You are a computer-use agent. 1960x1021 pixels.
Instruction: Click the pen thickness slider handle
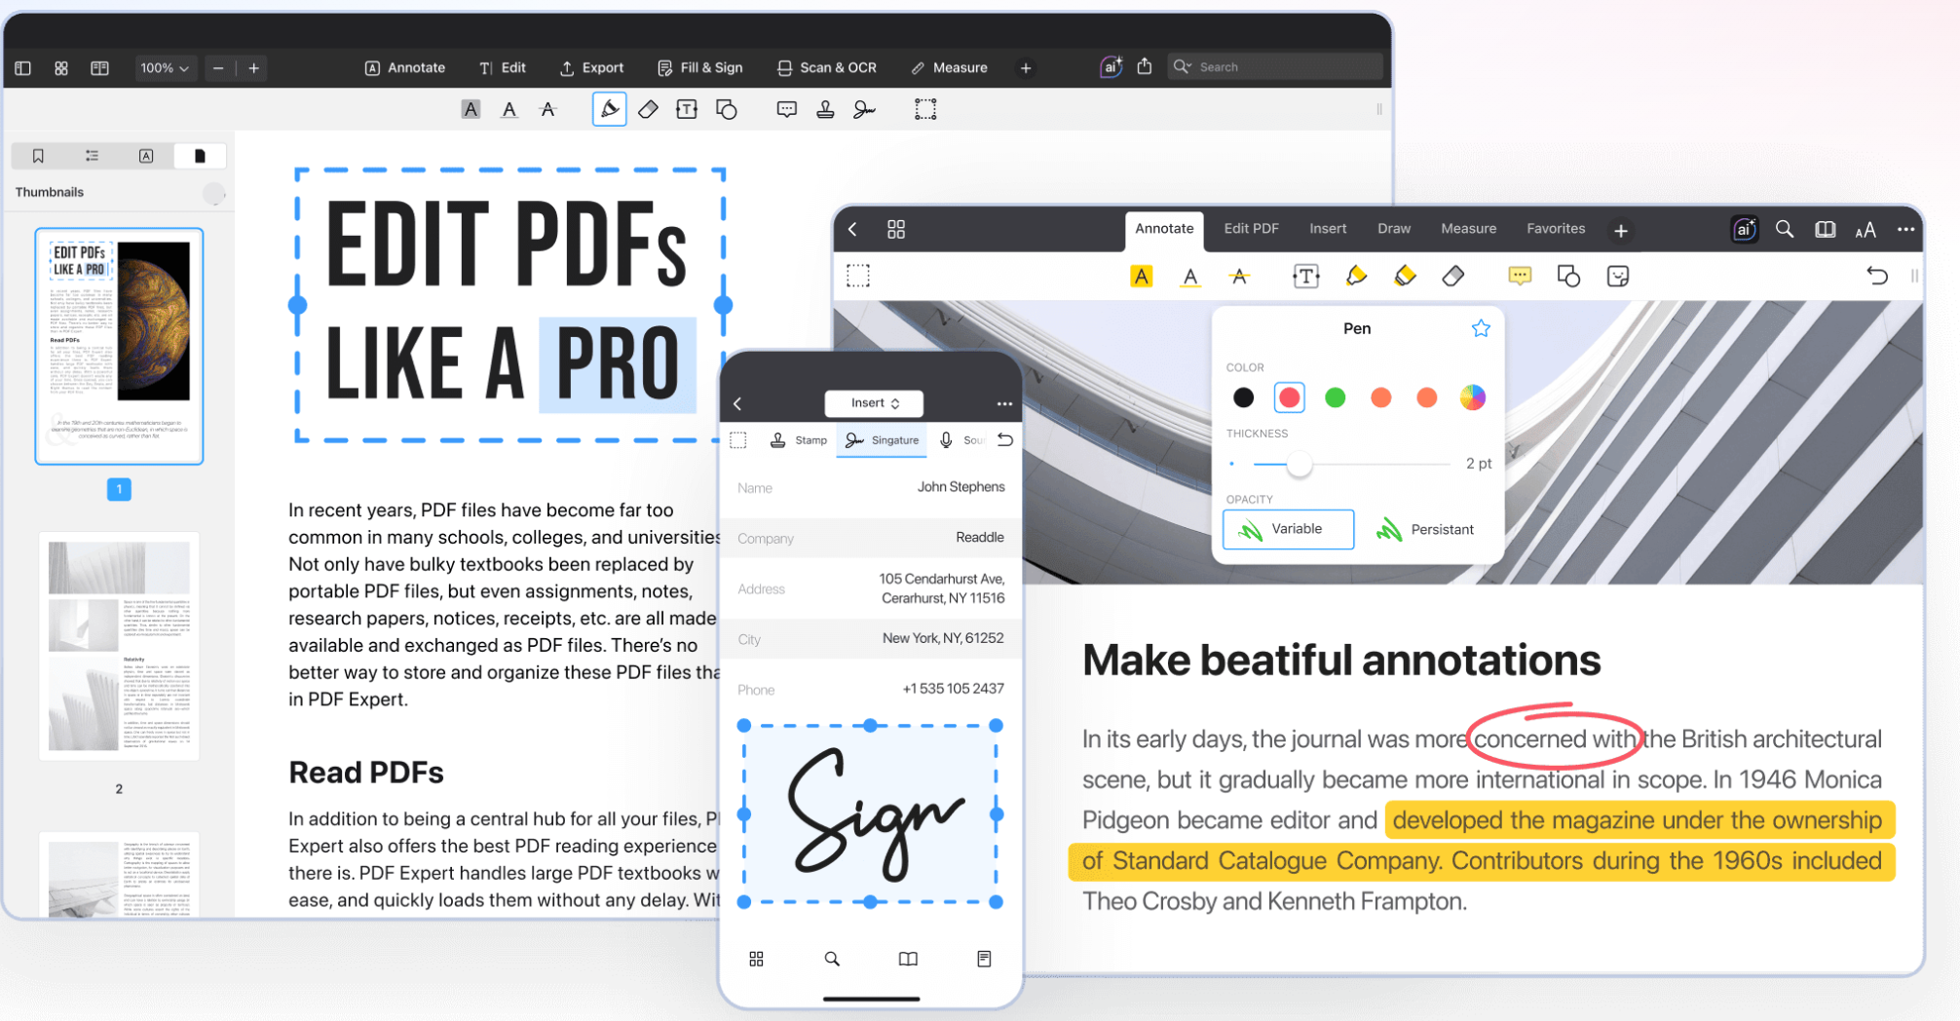(1300, 465)
